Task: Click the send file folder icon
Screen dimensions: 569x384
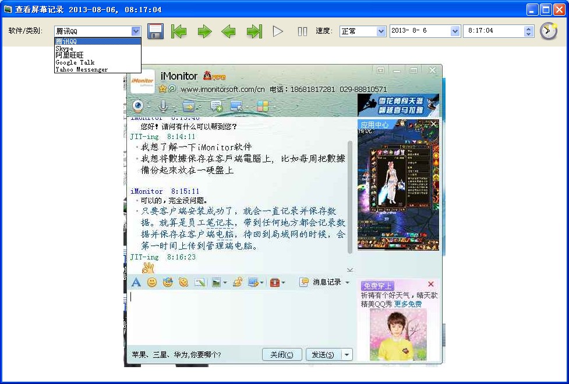Action: 189,106
